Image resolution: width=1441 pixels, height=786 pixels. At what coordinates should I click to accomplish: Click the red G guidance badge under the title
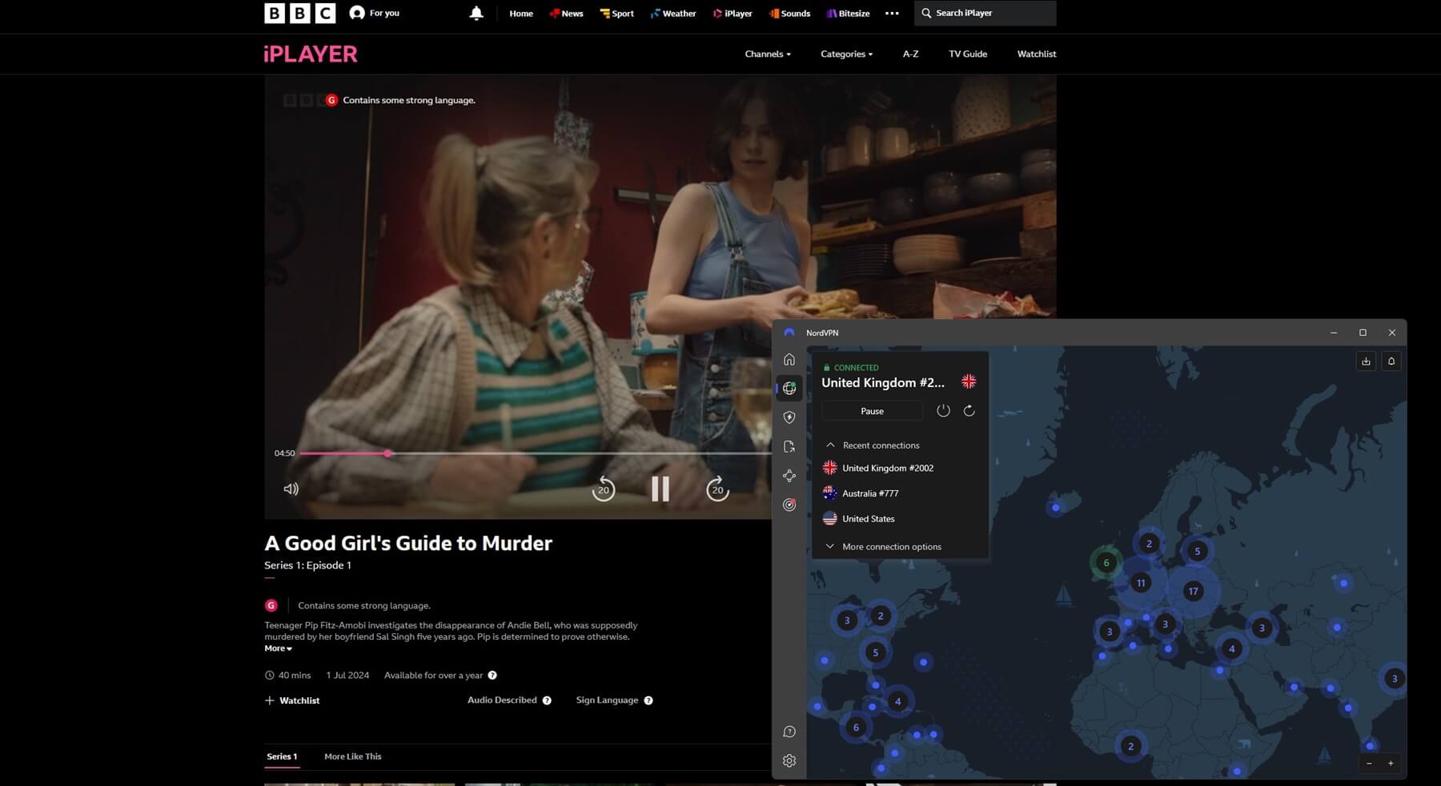coord(271,605)
